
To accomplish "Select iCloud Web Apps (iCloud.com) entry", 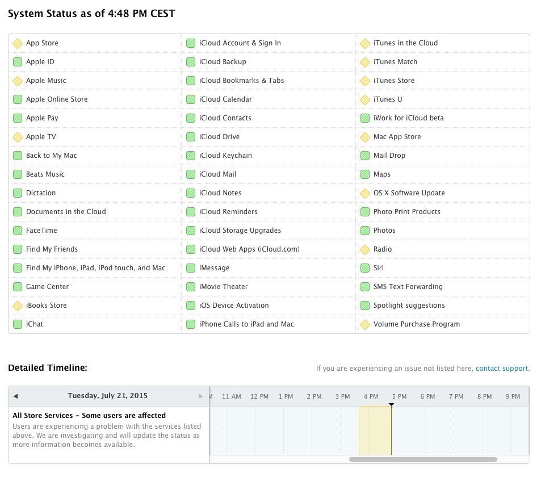I will coord(269,249).
